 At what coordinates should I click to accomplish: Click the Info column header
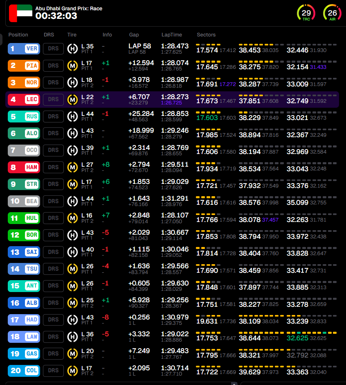click(107, 35)
